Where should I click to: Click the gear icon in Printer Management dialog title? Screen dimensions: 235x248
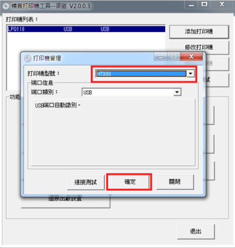[x=28, y=58]
